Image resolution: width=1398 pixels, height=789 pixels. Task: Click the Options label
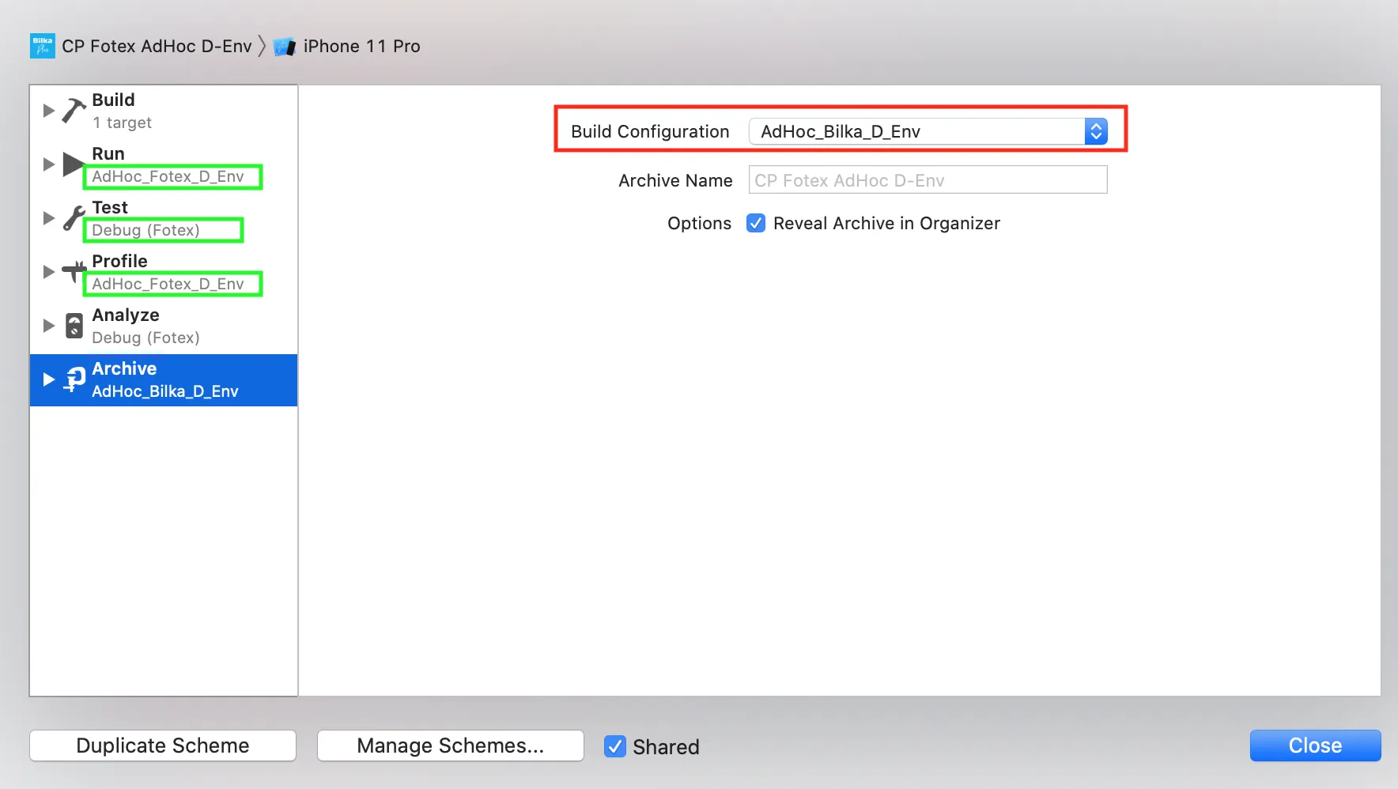click(x=699, y=223)
